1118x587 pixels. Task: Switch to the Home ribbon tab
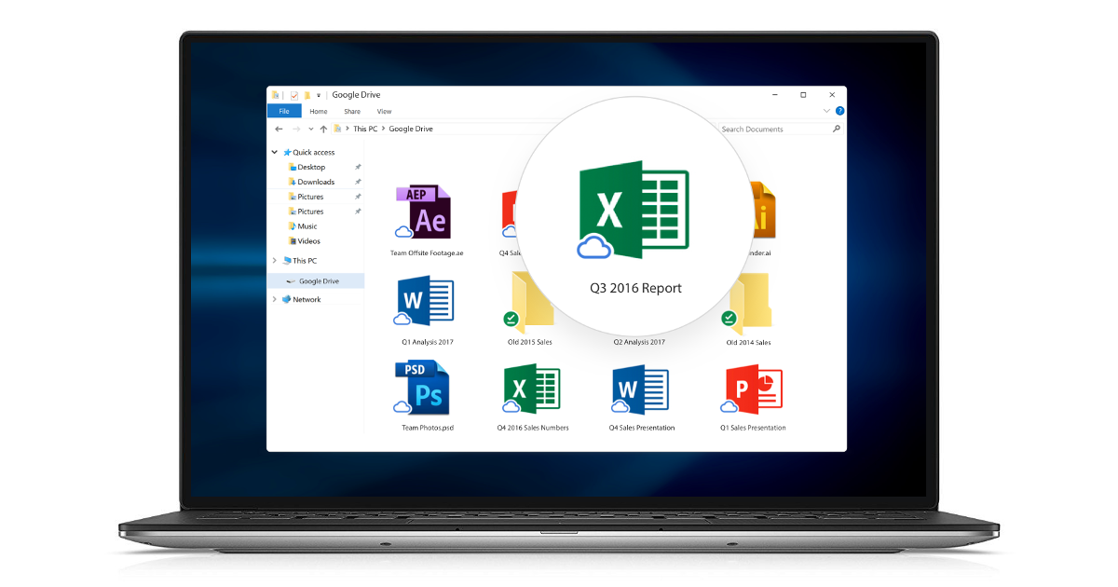(x=319, y=111)
